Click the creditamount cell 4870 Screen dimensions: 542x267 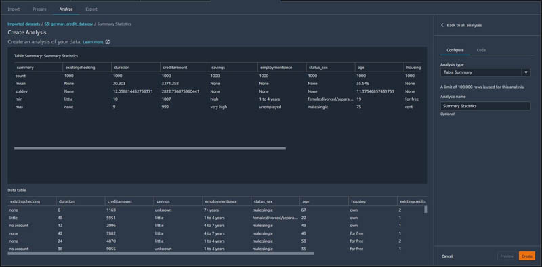[x=111, y=241]
